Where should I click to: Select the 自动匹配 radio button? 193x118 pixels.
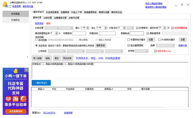36,40
